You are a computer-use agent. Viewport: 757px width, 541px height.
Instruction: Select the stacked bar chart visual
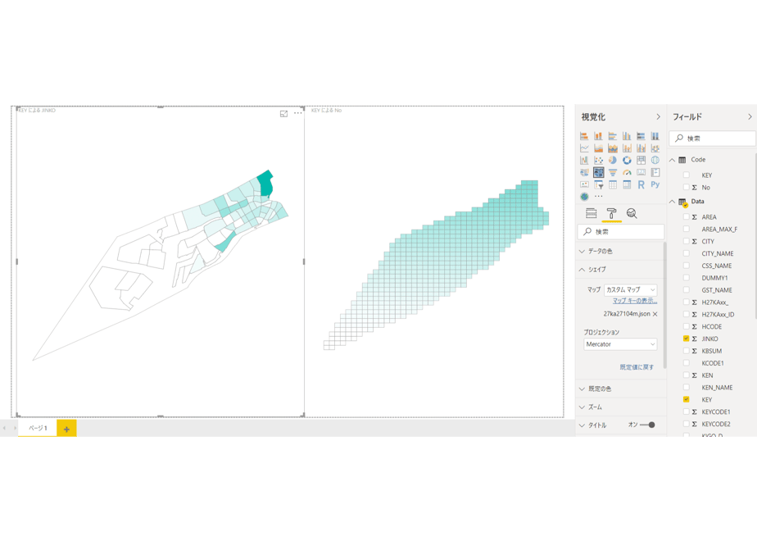click(x=584, y=136)
